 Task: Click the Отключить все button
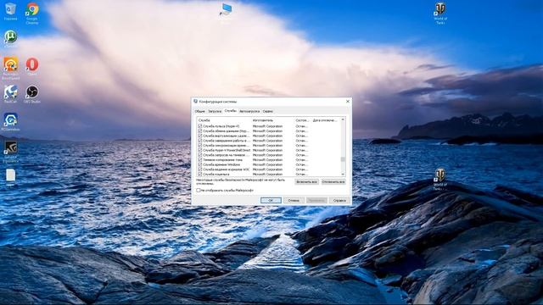(x=333, y=181)
